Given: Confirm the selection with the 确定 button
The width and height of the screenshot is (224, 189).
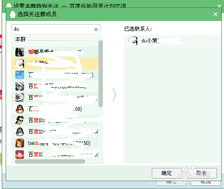Looking at the screenshot, I should tap(167, 173).
